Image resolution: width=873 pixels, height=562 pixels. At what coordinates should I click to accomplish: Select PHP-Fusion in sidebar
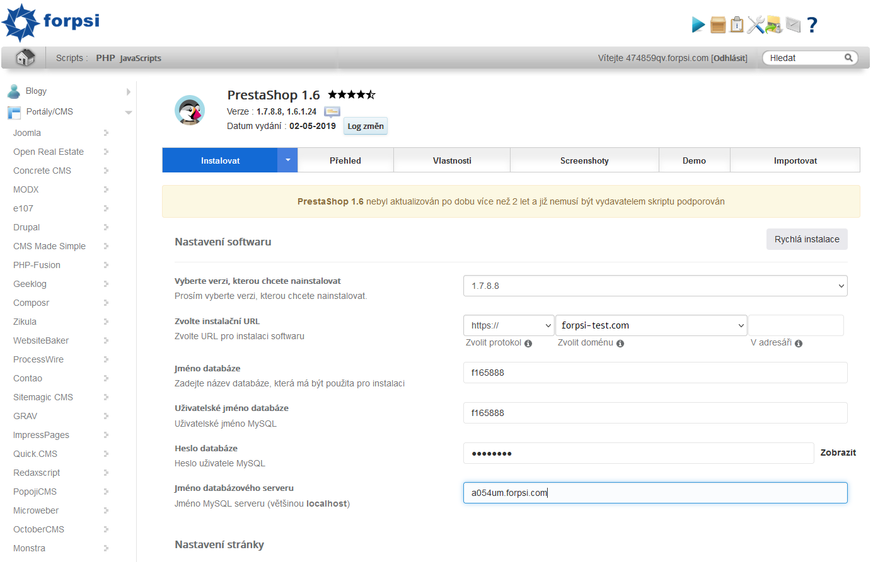[x=37, y=265]
